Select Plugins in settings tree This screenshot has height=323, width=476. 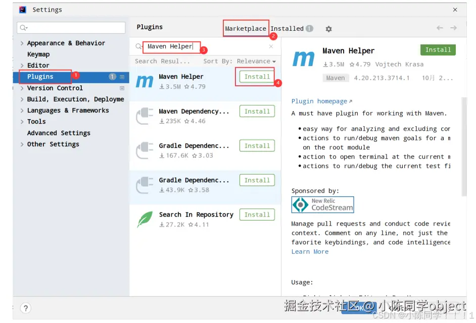(x=40, y=77)
